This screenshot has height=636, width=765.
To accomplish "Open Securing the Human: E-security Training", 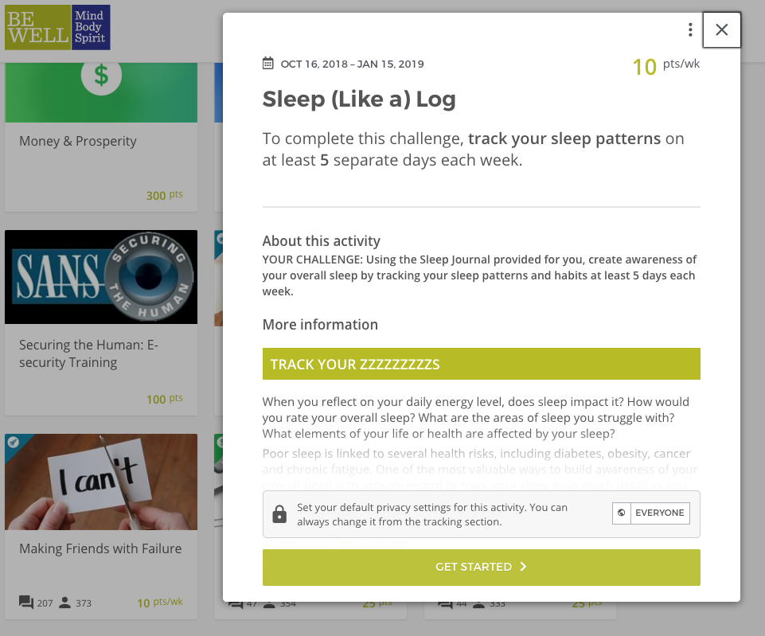I will [89, 353].
